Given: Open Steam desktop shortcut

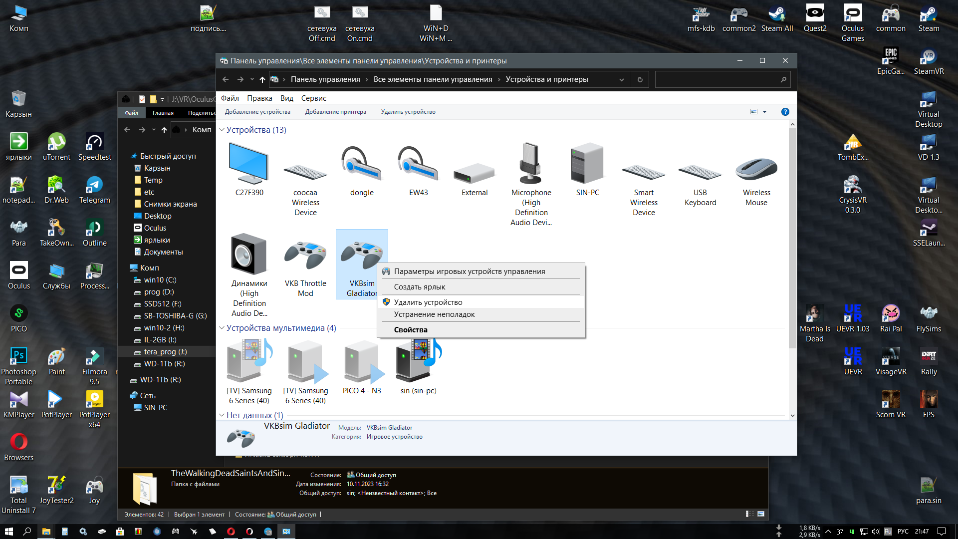Looking at the screenshot, I should click(x=929, y=19).
